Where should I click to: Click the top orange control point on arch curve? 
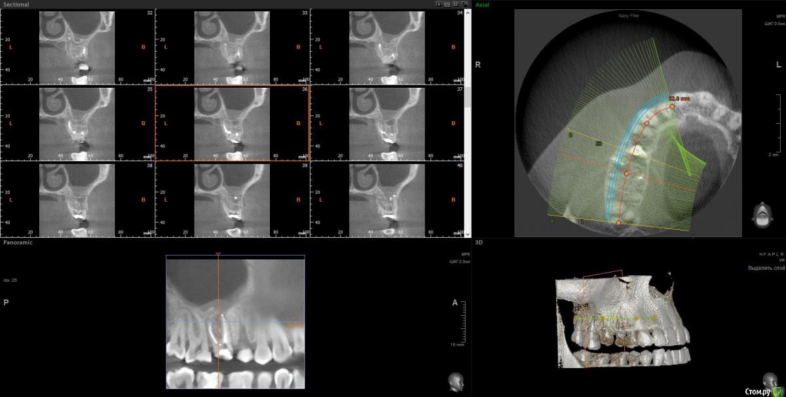(672, 106)
